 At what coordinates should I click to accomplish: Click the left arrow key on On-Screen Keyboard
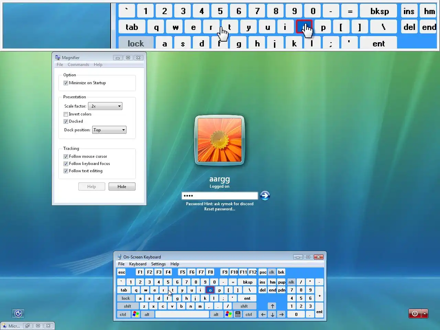[x=263, y=314]
